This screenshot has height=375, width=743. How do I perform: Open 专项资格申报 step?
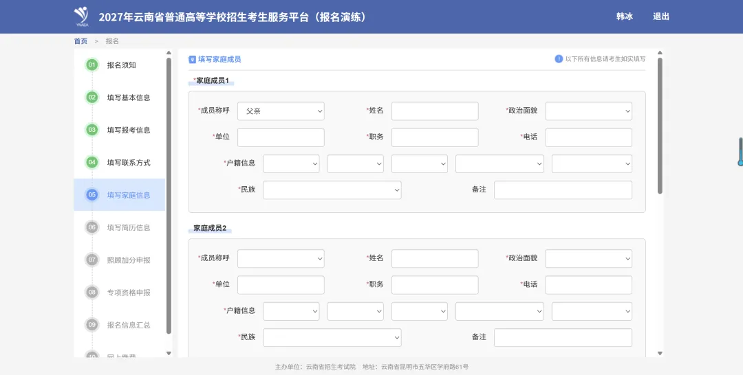point(129,293)
